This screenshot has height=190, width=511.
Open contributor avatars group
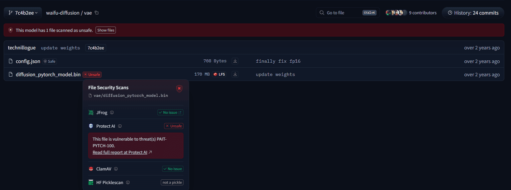click(396, 13)
